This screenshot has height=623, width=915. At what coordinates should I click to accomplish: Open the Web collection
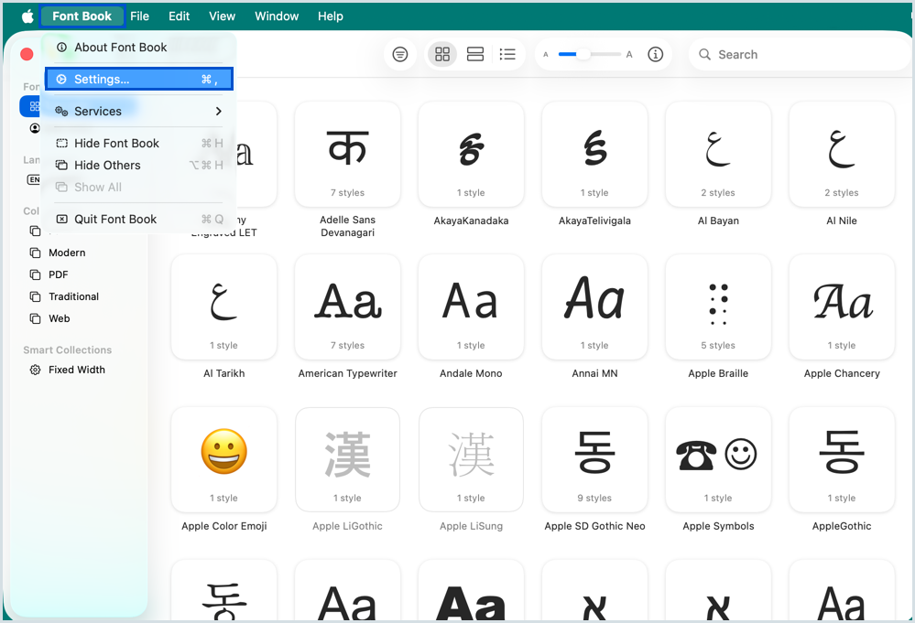[60, 318]
